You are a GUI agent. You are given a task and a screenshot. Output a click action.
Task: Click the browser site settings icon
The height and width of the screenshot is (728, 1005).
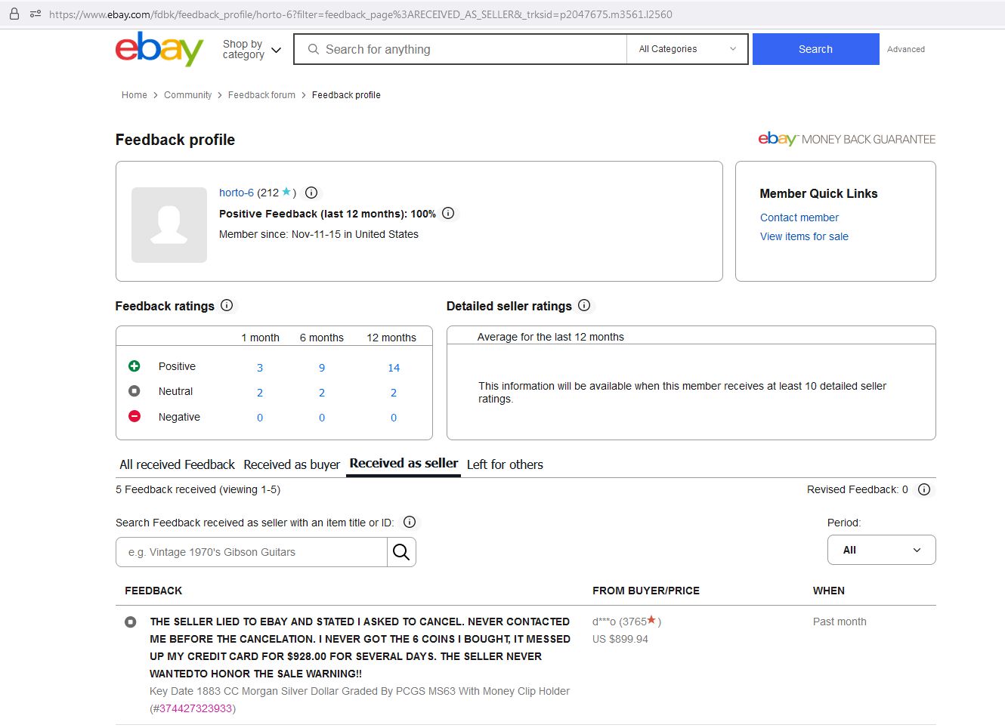click(x=36, y=14)
